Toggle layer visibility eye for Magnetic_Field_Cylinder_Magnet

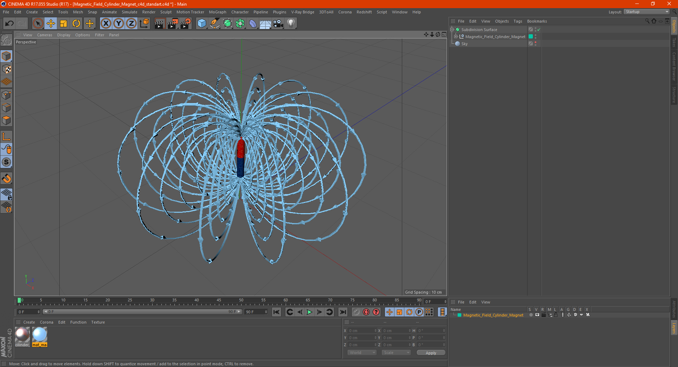click(537, 315)
